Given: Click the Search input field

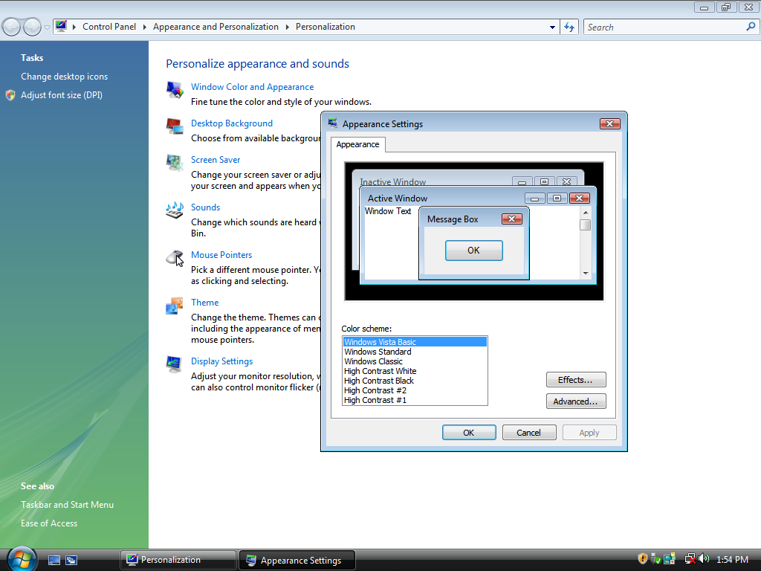Looking at the screenshot, I should tap(665, 28).
